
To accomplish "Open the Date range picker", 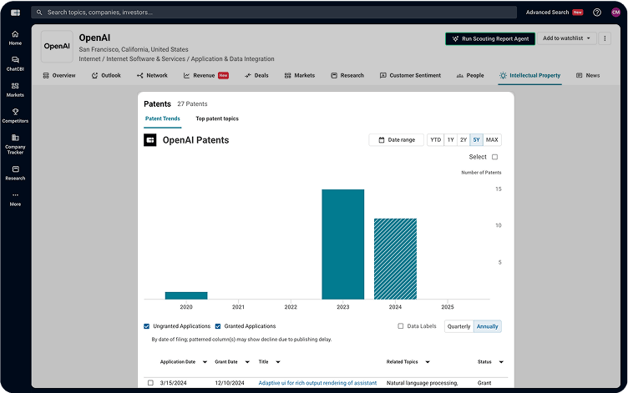I will coord(396,140).
